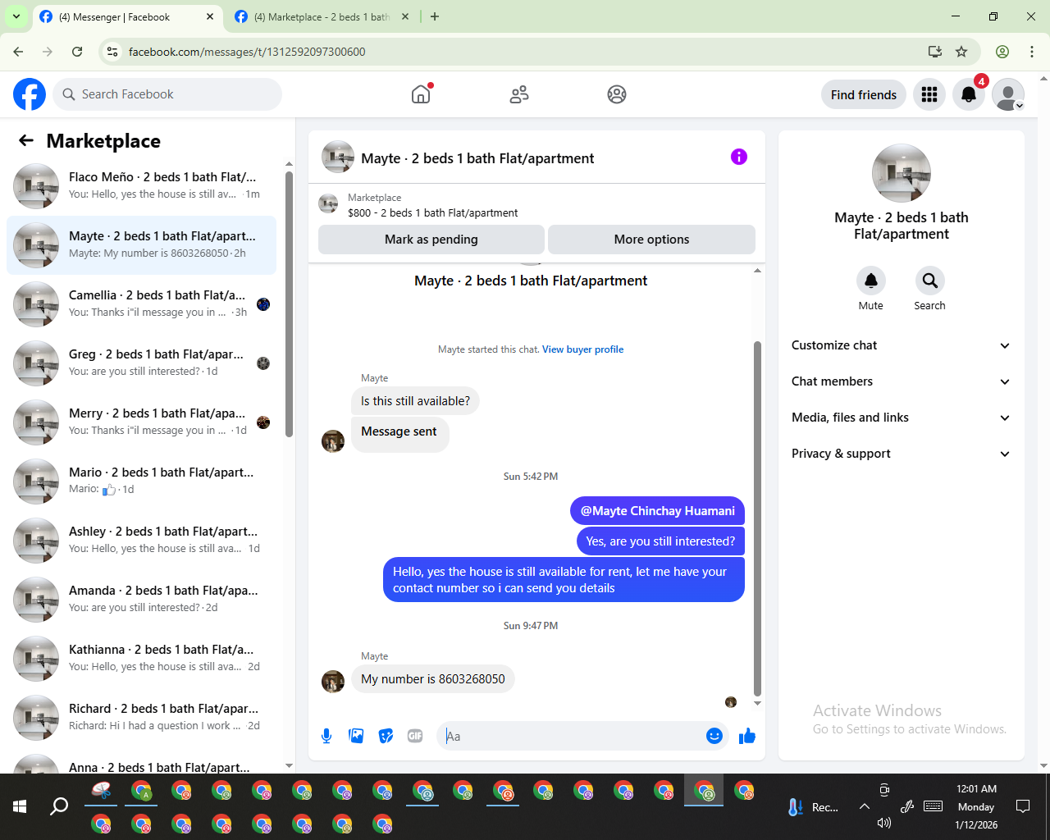Open the Windows notification center icon
This screenshot has height=840, width=1050.
1023,806
